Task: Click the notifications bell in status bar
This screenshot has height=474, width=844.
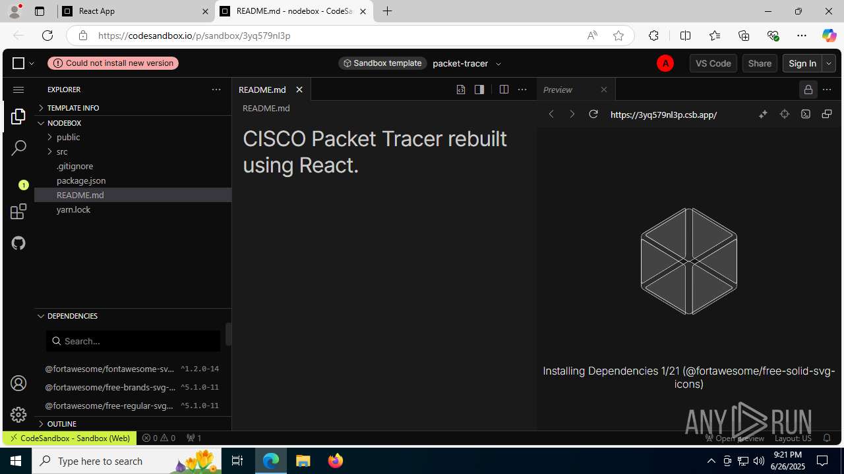Action: [827, 438]
